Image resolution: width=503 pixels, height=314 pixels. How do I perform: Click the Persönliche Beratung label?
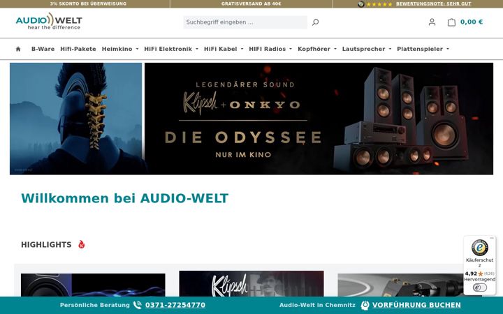click(x=94, y=305)
